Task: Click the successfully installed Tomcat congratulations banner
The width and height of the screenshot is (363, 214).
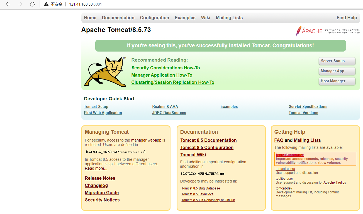Action: (221, 46)
